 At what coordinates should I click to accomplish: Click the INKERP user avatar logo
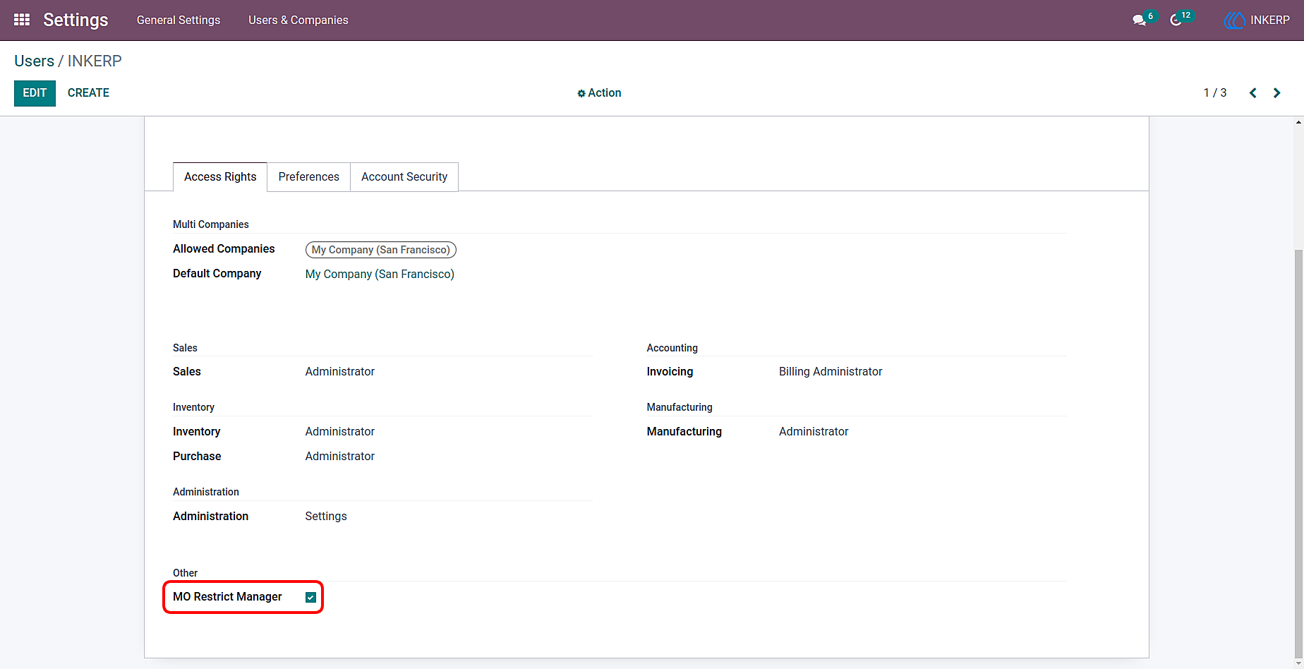(1235, 20)
